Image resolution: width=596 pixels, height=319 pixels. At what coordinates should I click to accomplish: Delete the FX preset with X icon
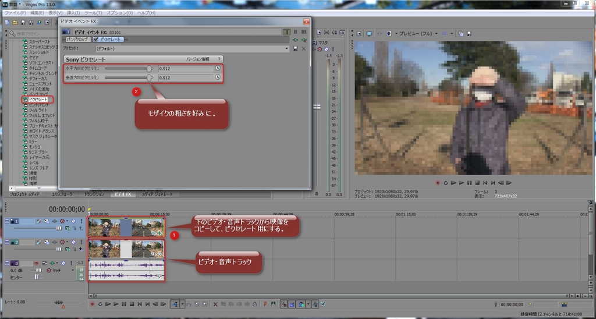pos(304,49)
